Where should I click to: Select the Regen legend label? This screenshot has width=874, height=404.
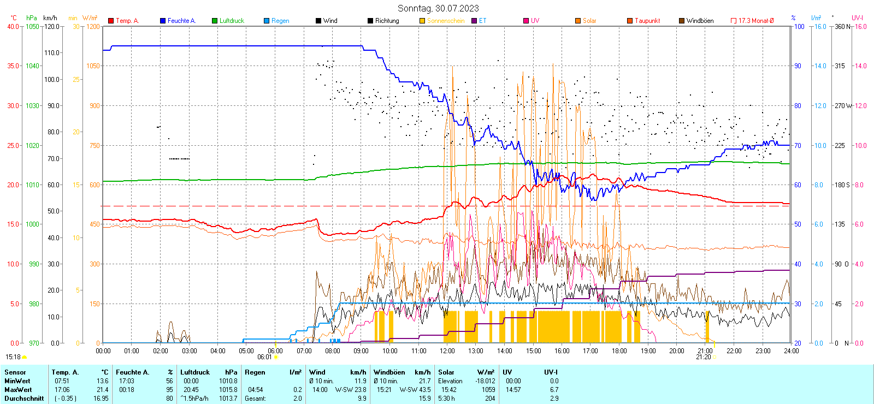(280, 21)
